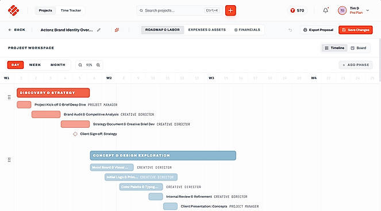Open the Time Tracker tab

click(71, 10)
